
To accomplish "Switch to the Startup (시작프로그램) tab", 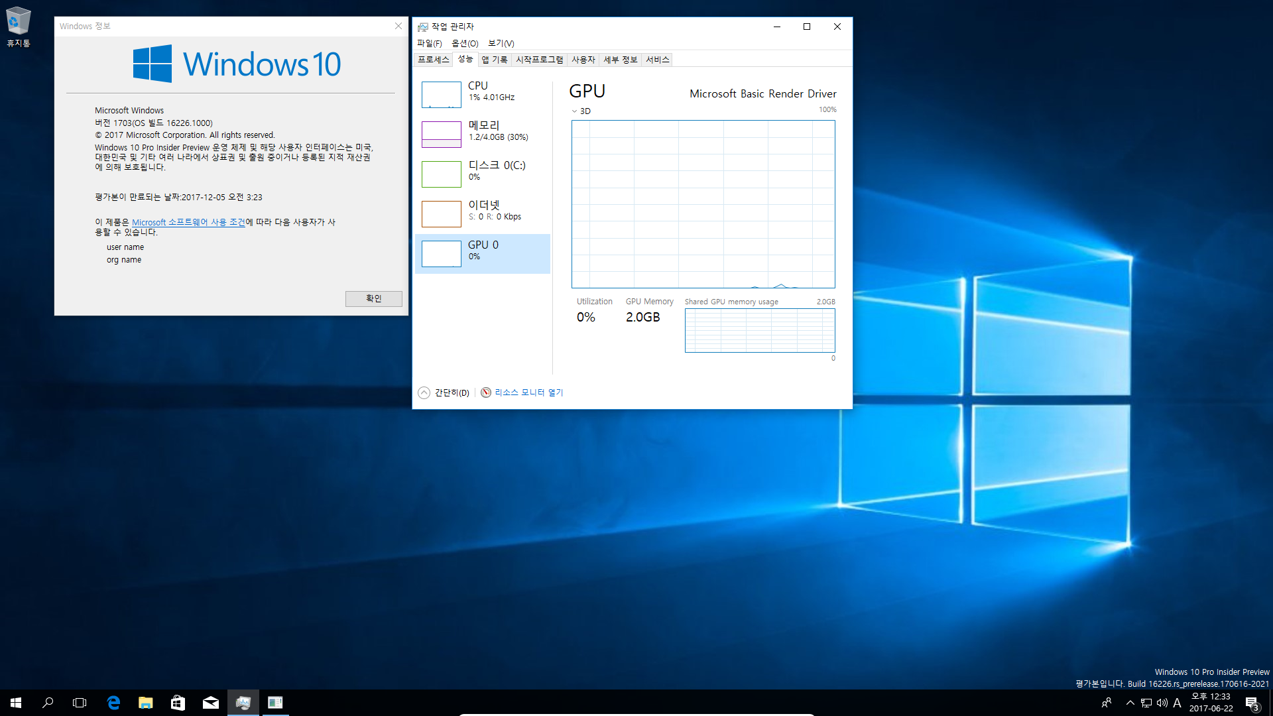I will click(540, 60).
